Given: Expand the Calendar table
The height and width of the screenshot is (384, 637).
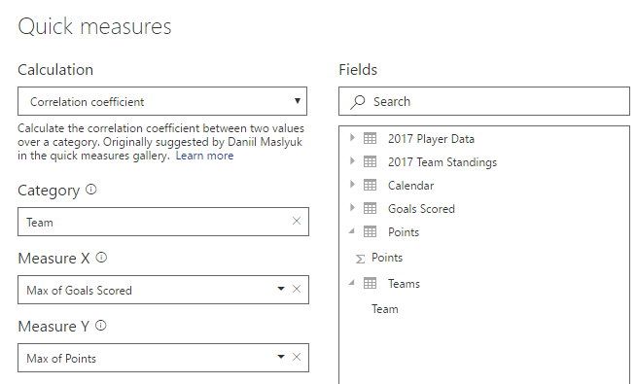Looking at the screenshot, I should [x=352, y=185].
